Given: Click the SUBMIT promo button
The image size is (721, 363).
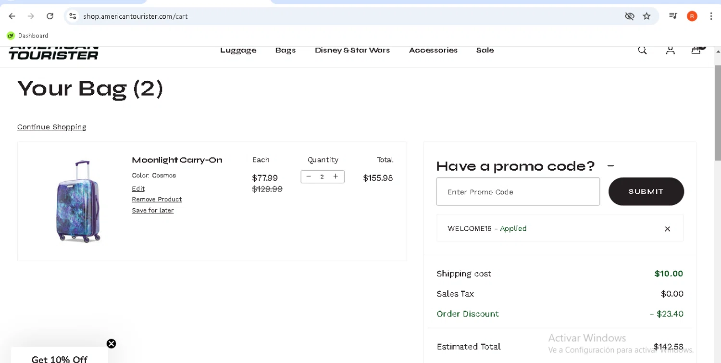Looking at the screenshot, I should [x=646, y=191].
